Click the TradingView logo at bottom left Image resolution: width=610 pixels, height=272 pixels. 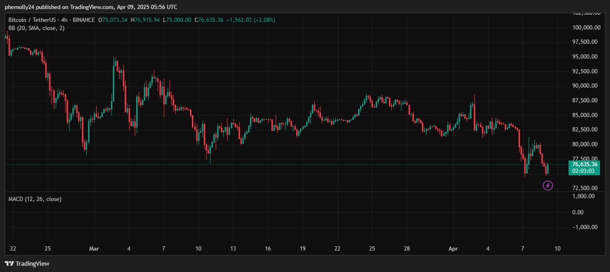(27, 263)
